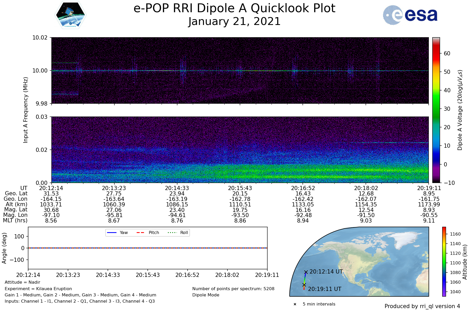Click the date 'January 21, 2021'
The width and height of the screenshot is (469, 312).
pyautogui.click(x=234, y=22)
